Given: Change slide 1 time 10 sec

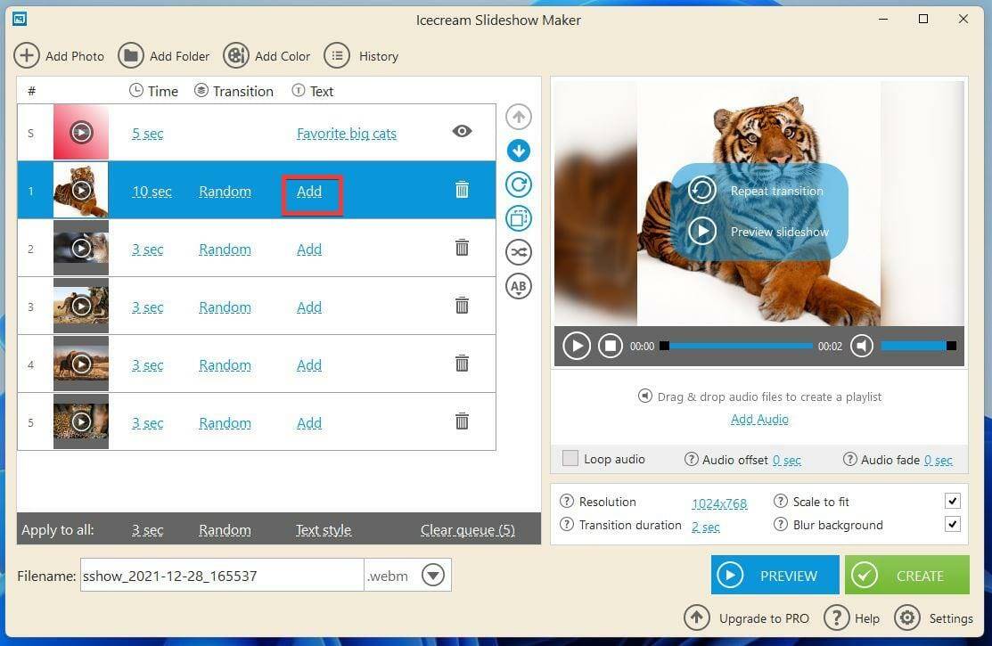Looking at the screenshot, I should (x=152, y=191).
